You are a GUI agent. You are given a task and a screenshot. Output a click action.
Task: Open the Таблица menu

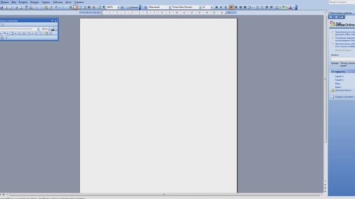[58, 2]
